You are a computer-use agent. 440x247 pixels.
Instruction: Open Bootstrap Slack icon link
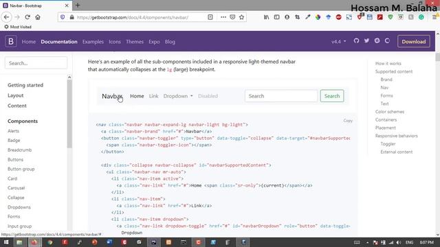pos(377,41)
